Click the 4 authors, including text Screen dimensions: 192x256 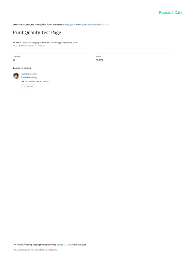coord(22,68)
